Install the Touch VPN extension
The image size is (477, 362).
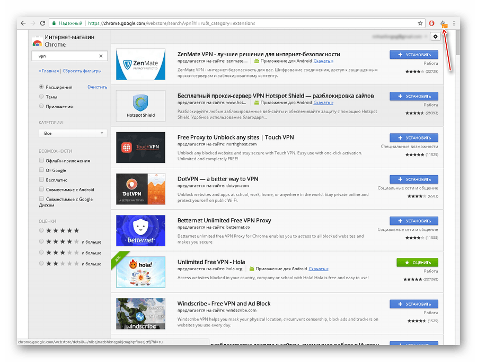tap(413, 137)
